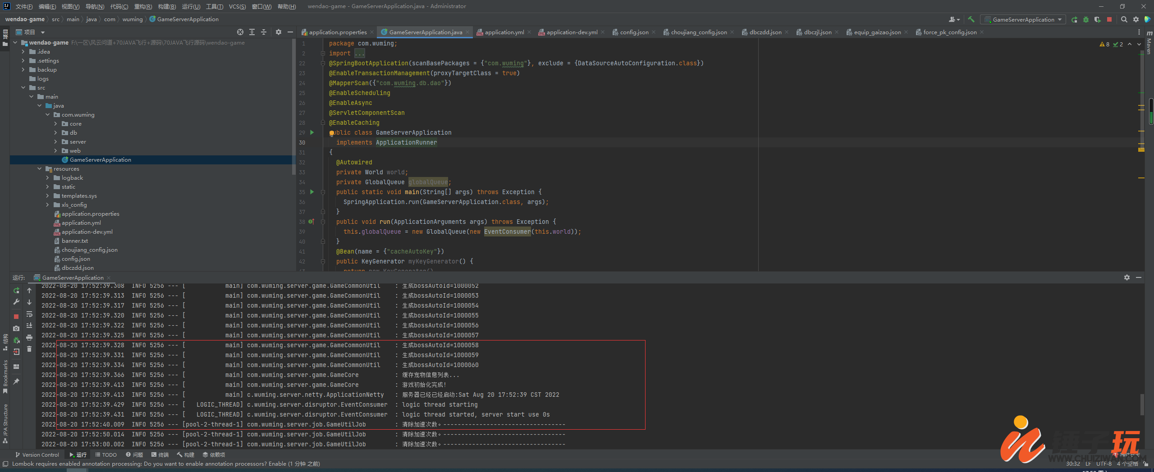This screenshot has height=472, width=1154.
Task: Expand the core package
Action: tap(55, 124)
